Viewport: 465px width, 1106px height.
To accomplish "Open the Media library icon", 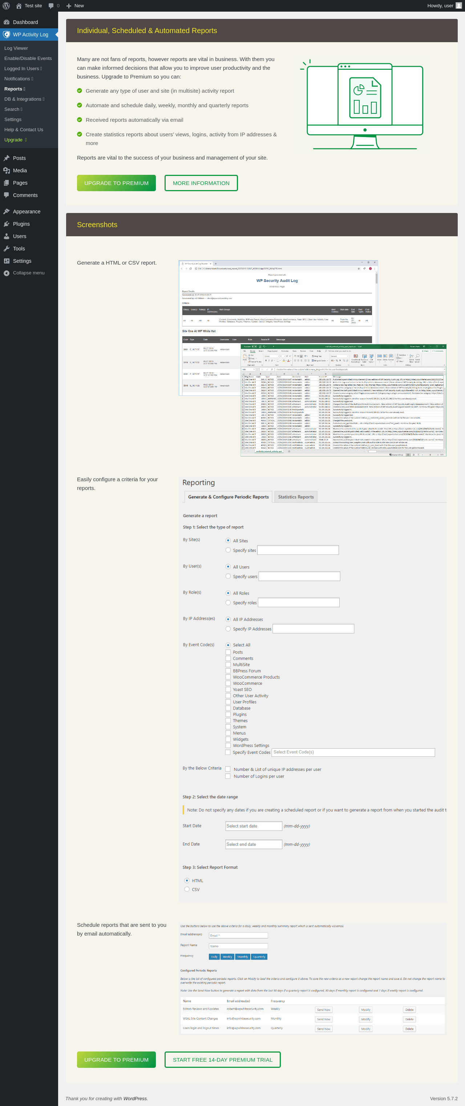I will [x=7, y=170].
